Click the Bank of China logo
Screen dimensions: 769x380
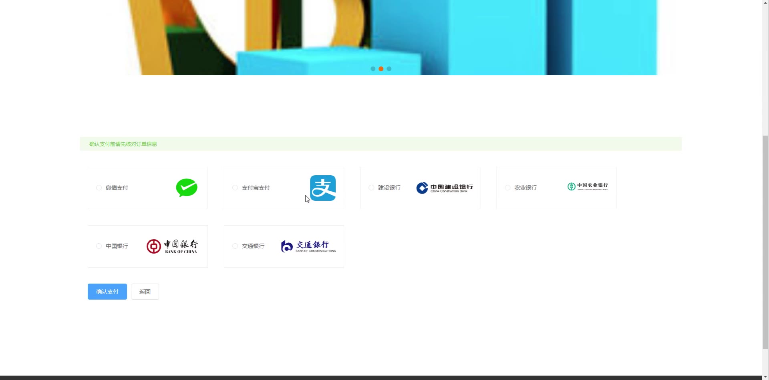click(x=172, y=246)
